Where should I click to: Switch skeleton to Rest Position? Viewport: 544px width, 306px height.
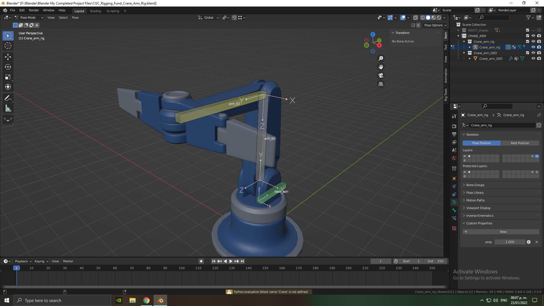coord(520,143)
